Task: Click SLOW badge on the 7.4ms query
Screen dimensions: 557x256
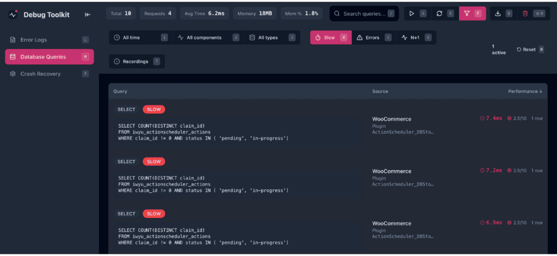Action: (x=154, y=109)
